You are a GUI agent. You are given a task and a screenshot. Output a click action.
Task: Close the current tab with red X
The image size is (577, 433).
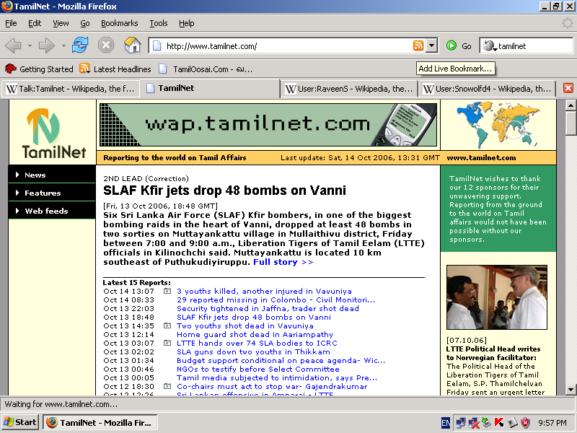[568, 88]
